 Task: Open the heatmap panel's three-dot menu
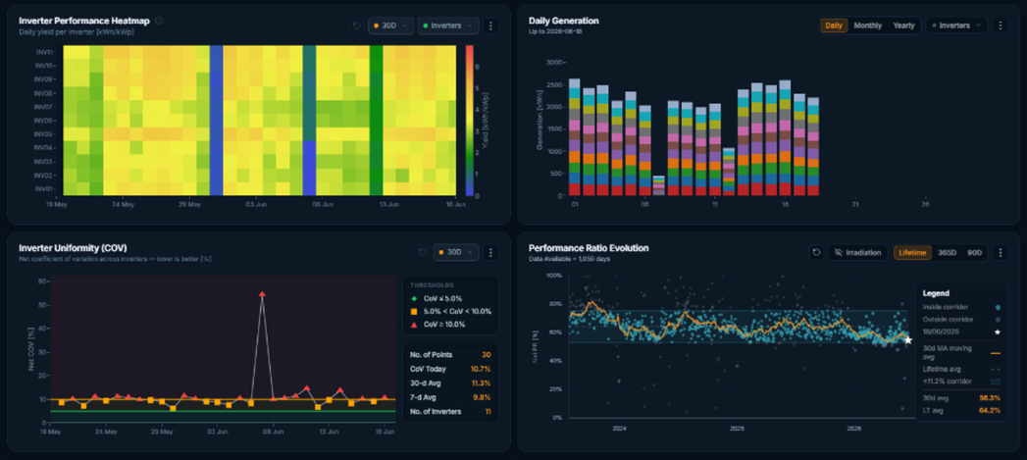pyautogui.click(x=491, y=26)
